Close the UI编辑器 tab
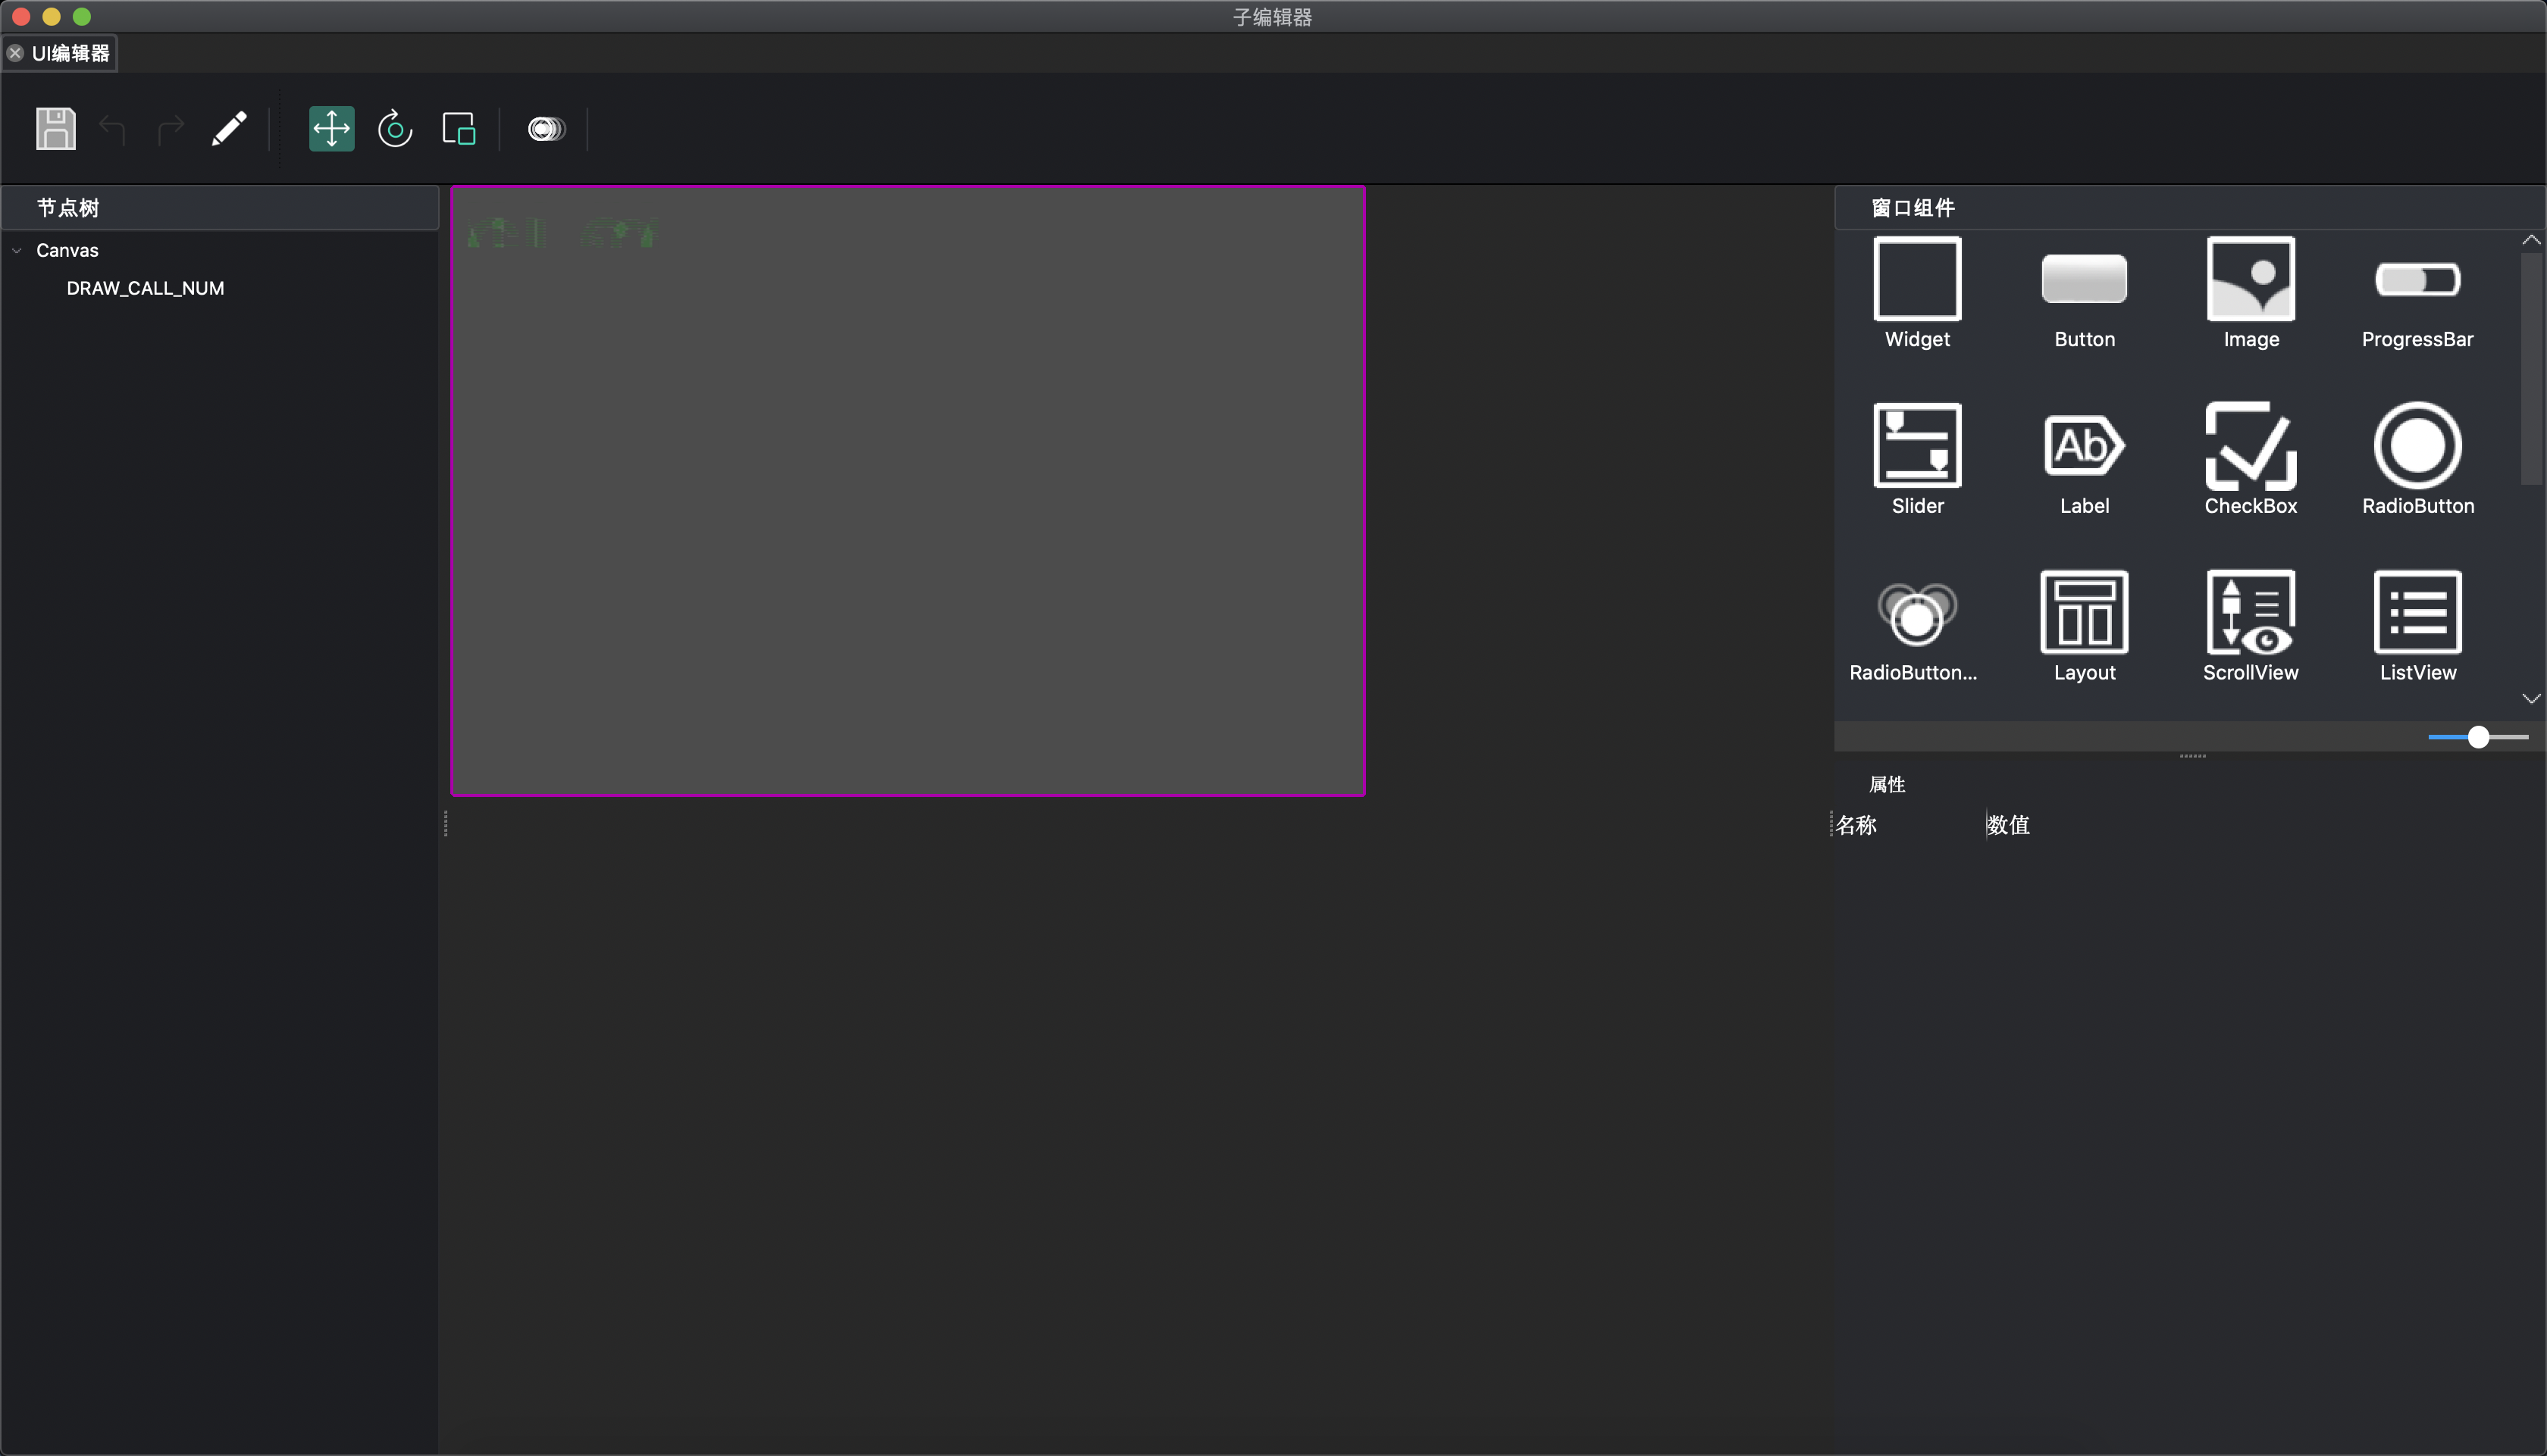Image resolution: width=2547 pixels, height=1456 pixels. [x=15, y=53]
